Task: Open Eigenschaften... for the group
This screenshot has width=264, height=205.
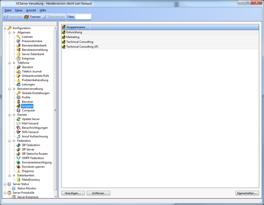Action: point(247,193)
